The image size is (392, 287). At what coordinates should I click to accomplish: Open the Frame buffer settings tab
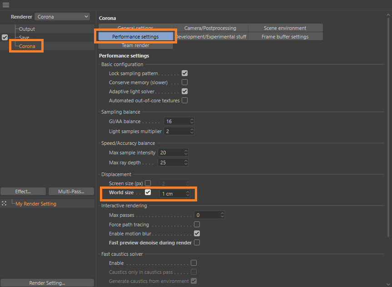point(285,37)
